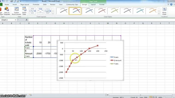Switch to Page Layout view in status bar
Viewport: 175px width, 98px height.
click(x=153, y=97)
